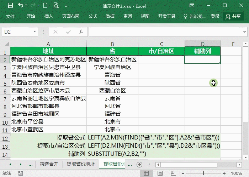
Task: Click the 提取省公式 label cell
Action: [x=48, y=138]
